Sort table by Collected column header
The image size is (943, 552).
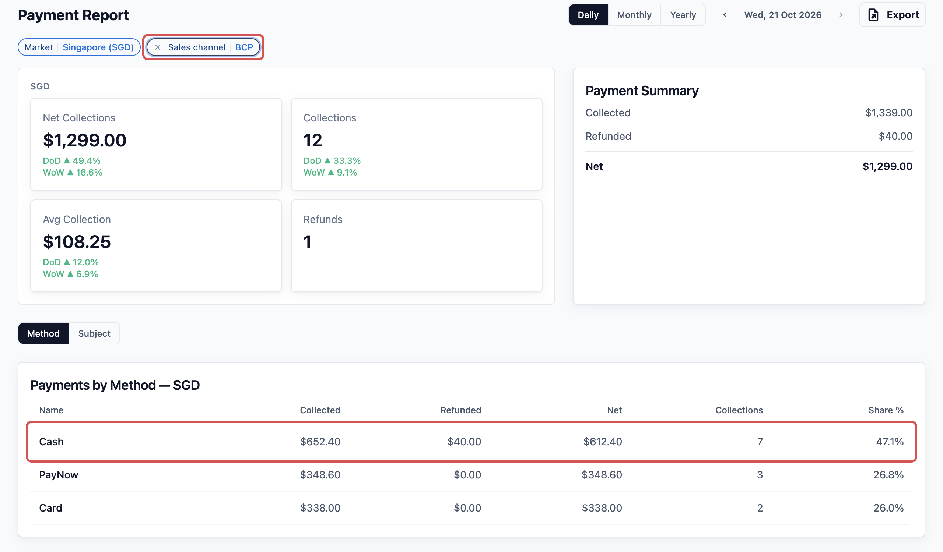tap(320, 410)
